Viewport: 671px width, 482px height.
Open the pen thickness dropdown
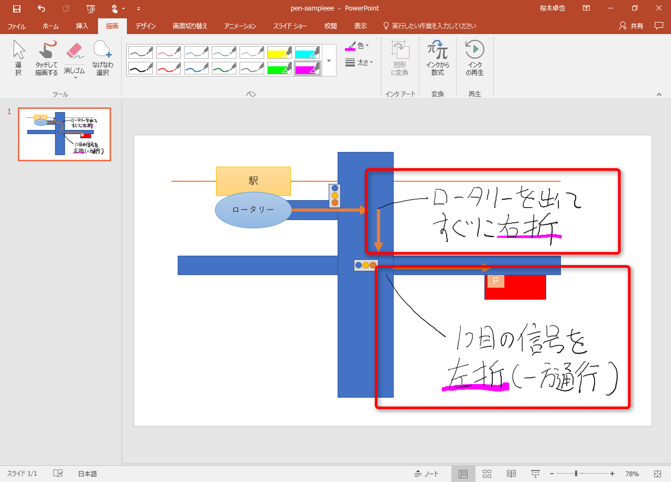[359, 62]
